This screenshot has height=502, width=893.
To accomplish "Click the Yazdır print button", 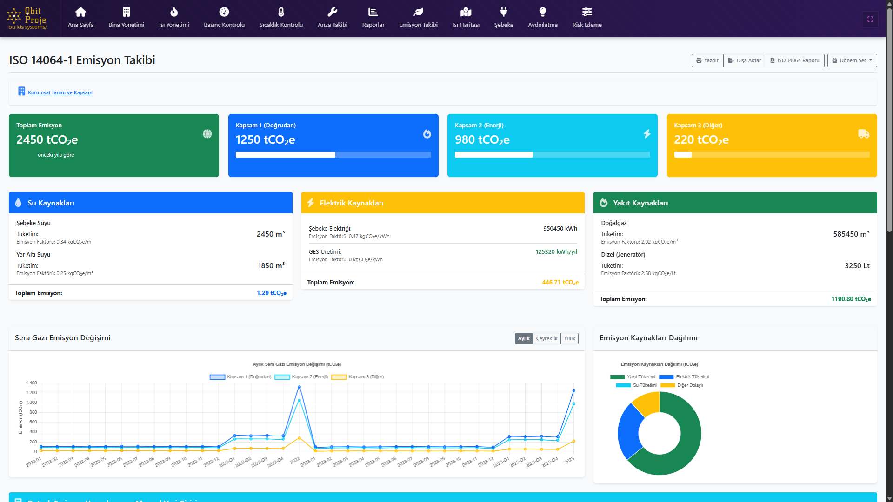I will pyautogui.click(x=707, y=60).
